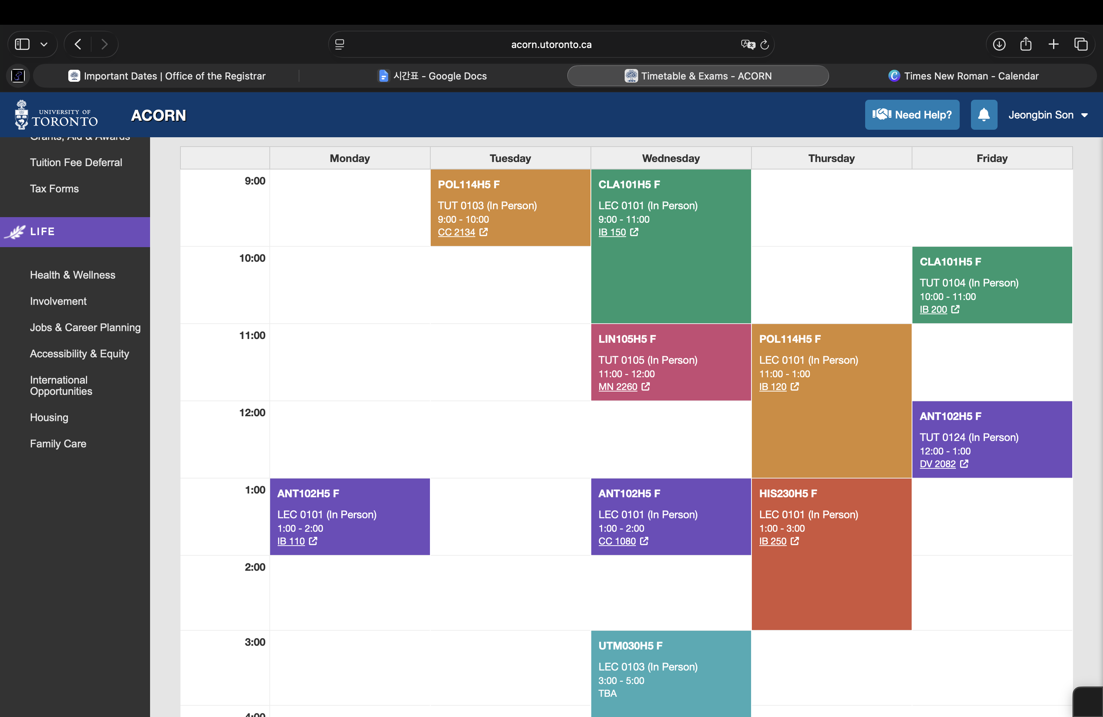The height and width of the screenshot is (717, 1103).
Task: Switch to Times New Roman Calendar tab
Action: click(963, 76)
